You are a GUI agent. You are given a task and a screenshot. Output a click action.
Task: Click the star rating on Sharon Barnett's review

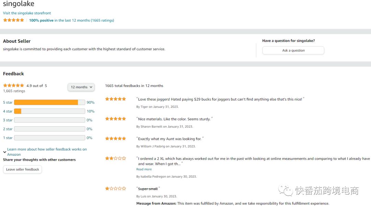[x=115, y=119]
